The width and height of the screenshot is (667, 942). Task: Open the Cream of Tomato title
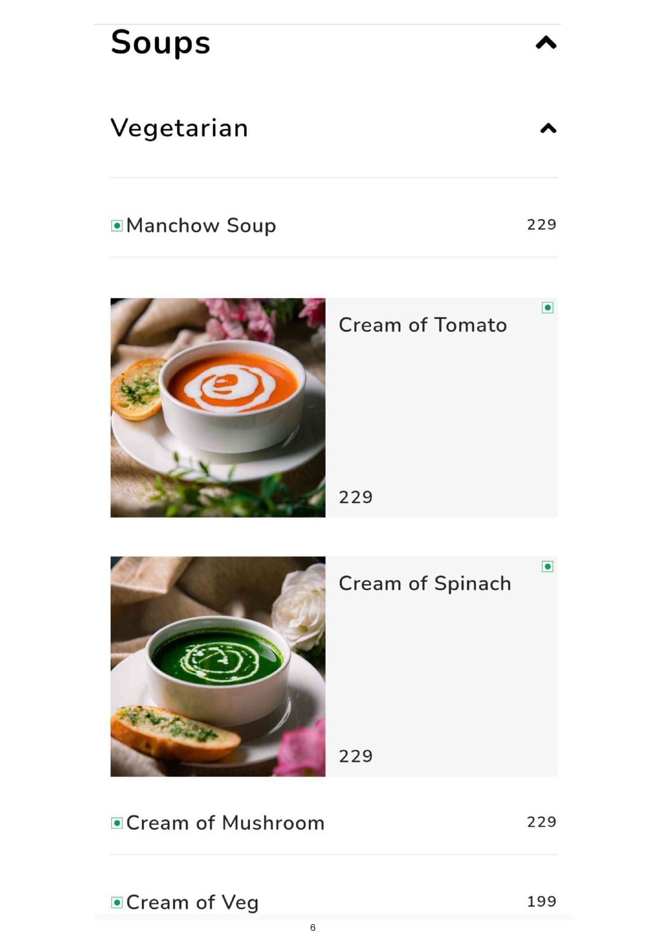[422, 325]
